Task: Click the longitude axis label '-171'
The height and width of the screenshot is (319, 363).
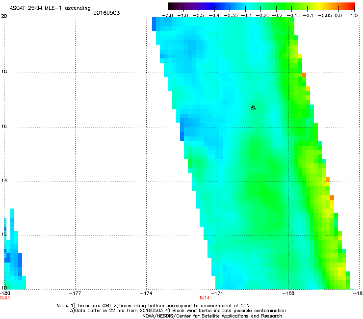Action: pyautogui.click(x=217, y=293)
